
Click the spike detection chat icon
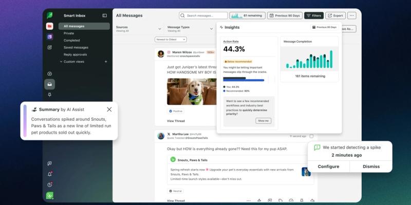click(317, 147)
